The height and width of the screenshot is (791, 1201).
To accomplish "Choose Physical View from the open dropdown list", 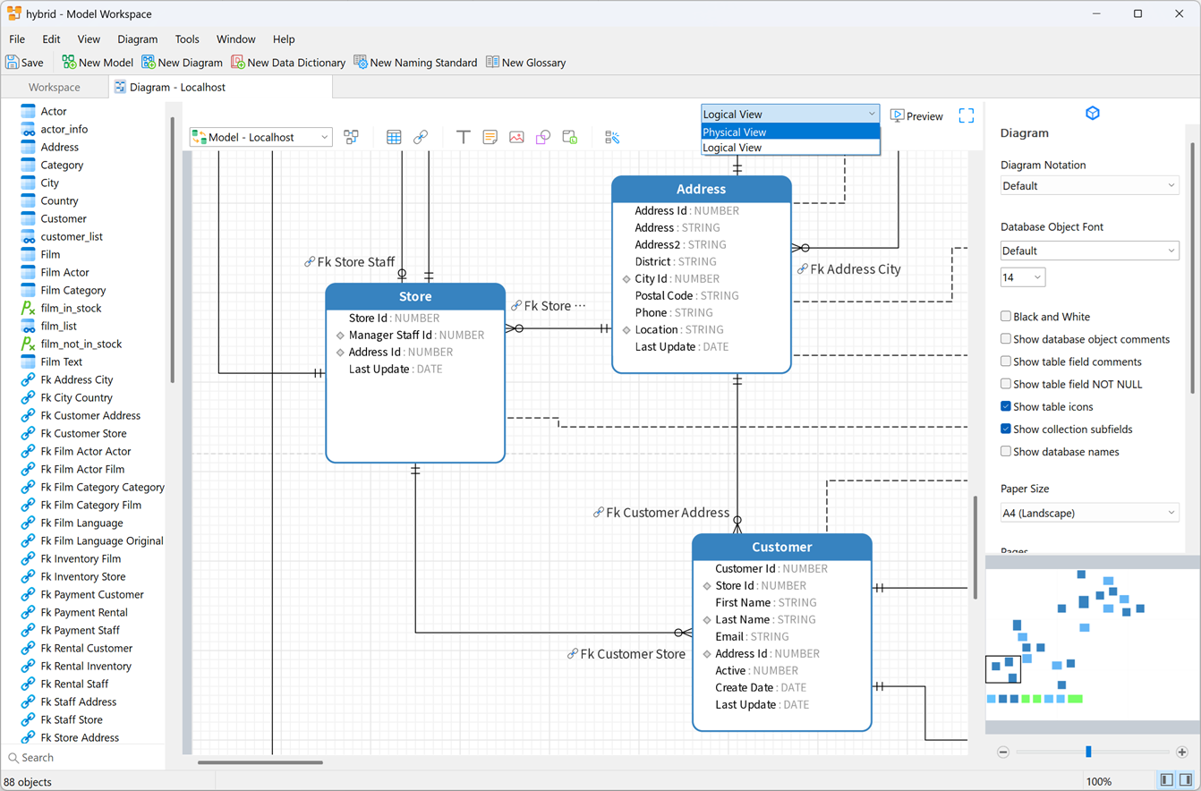I will (x=791, y=132).
